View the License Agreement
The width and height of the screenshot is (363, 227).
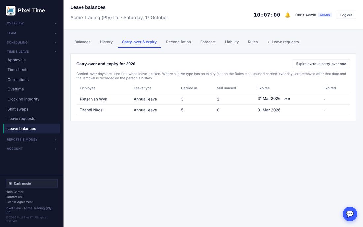tap(19, 202)
